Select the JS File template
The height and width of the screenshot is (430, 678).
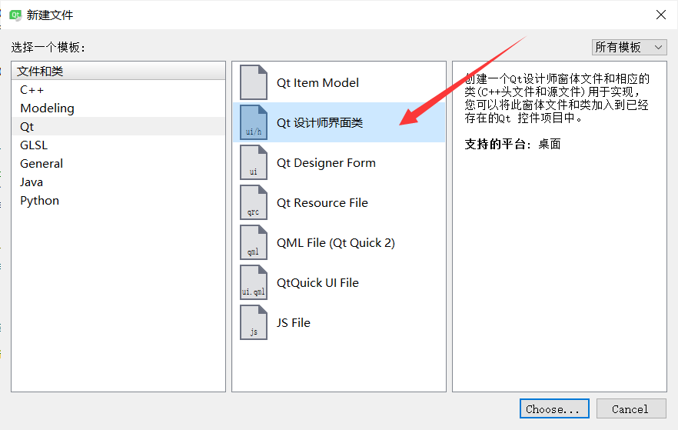(339, 323)
